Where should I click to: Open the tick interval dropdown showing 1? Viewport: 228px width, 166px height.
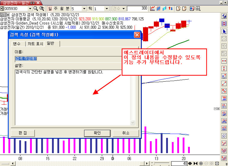click(x=107, y=8)
